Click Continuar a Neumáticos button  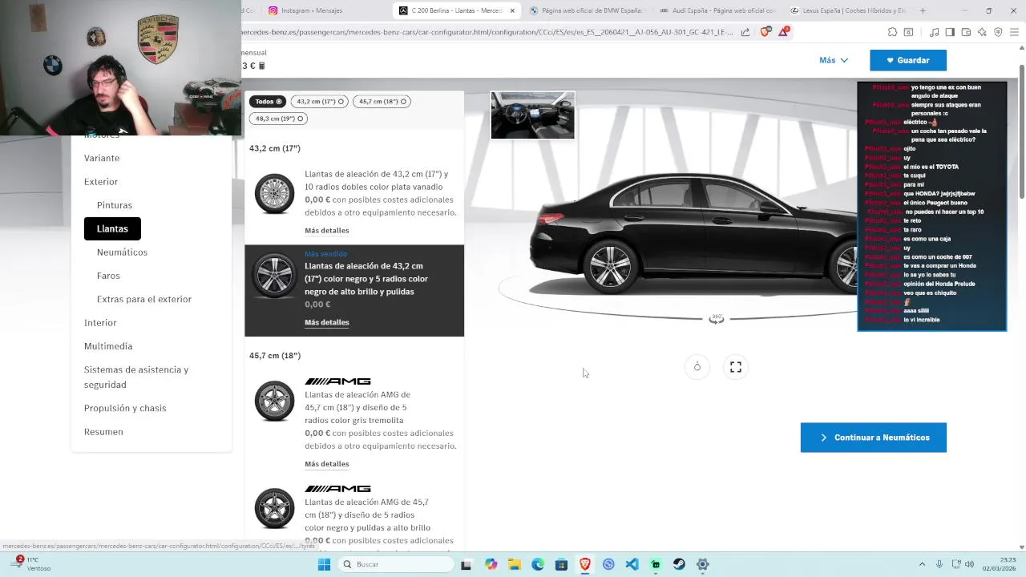pos(874,438)
